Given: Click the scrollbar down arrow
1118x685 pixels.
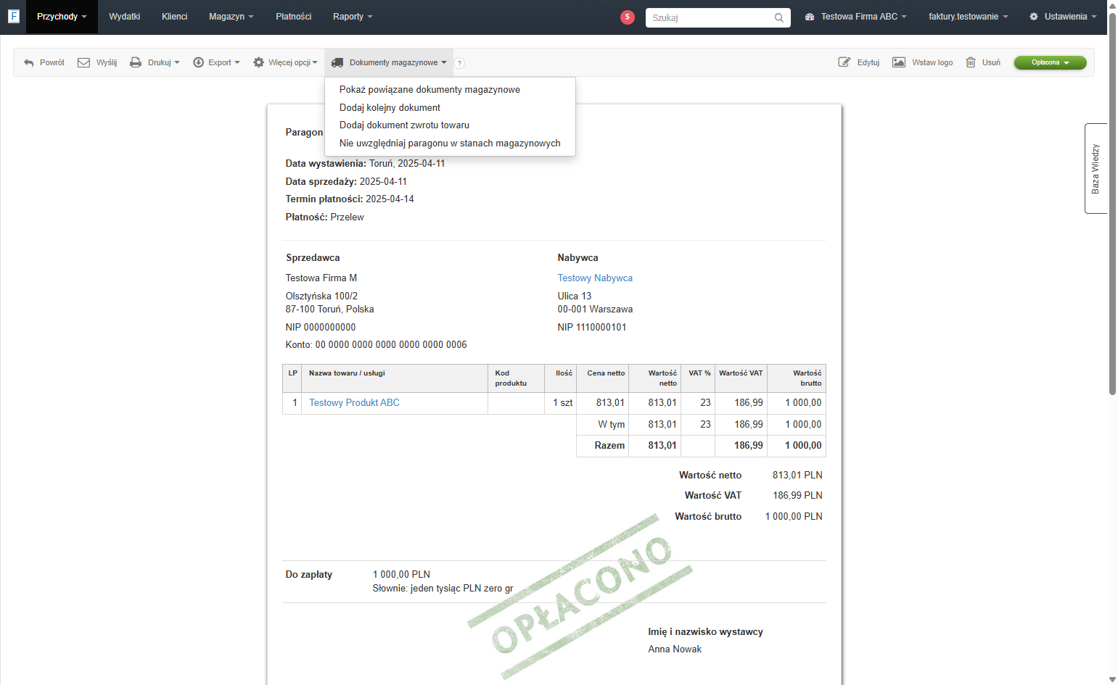Looking at the screenshot, I should (1112, 680).
